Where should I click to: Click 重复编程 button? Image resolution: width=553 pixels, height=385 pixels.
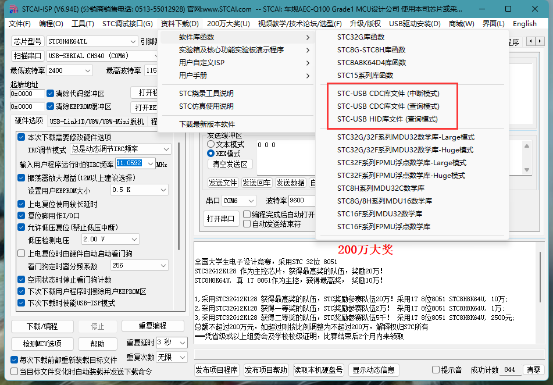[x=153, y=326]
